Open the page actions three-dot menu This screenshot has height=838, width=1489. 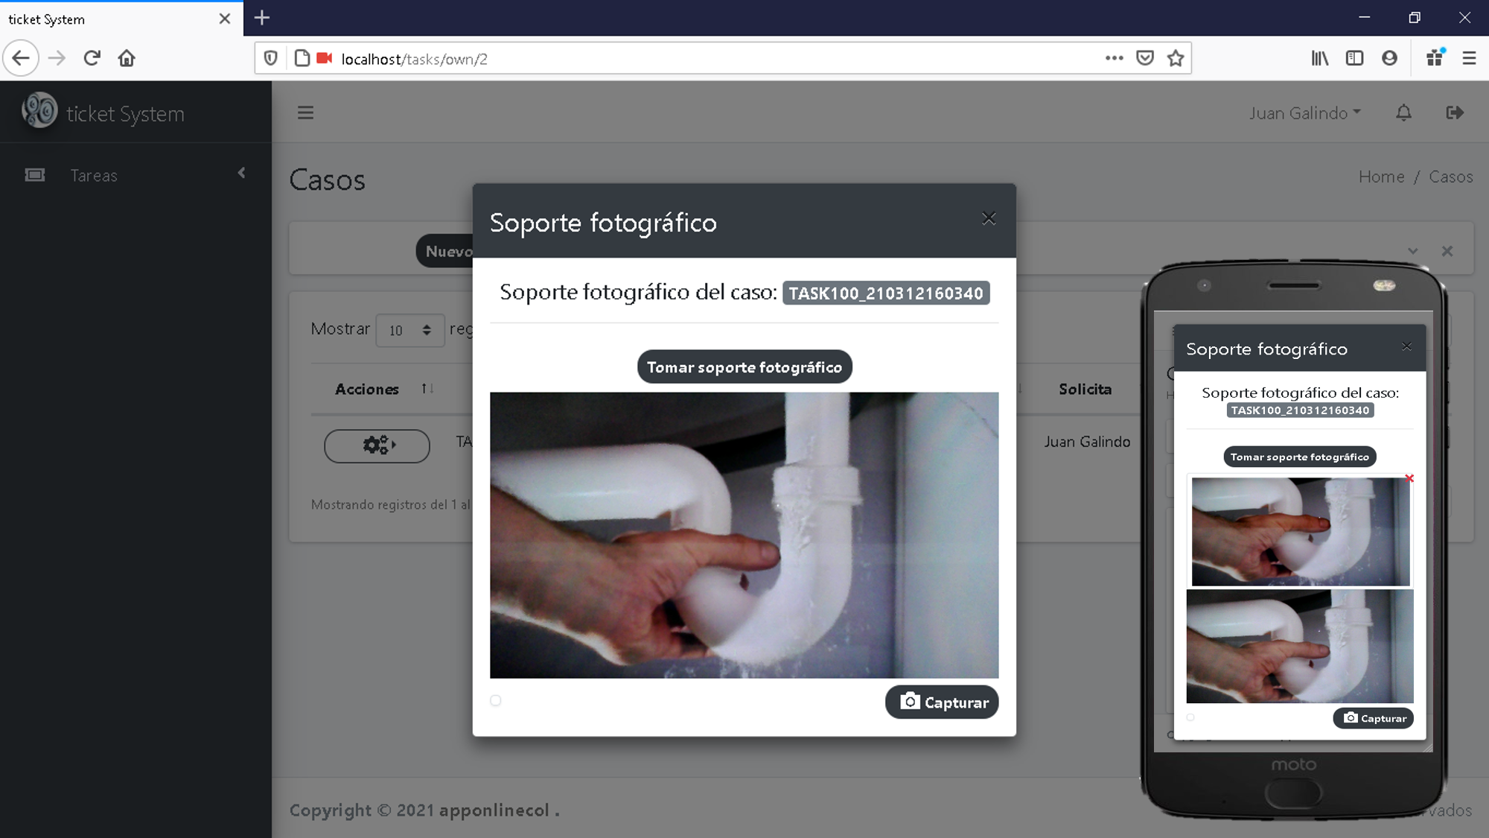[1114, 58]
